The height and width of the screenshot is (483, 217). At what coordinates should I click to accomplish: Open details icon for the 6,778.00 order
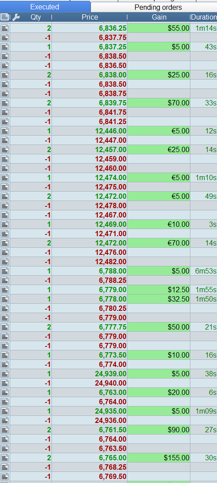(4, 299)
